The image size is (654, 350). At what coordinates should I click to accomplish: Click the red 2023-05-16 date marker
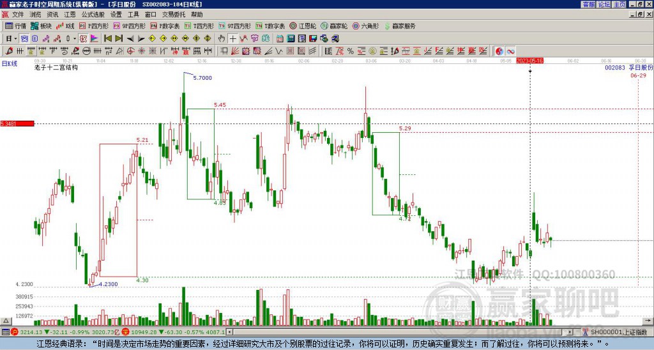(529, 61)
